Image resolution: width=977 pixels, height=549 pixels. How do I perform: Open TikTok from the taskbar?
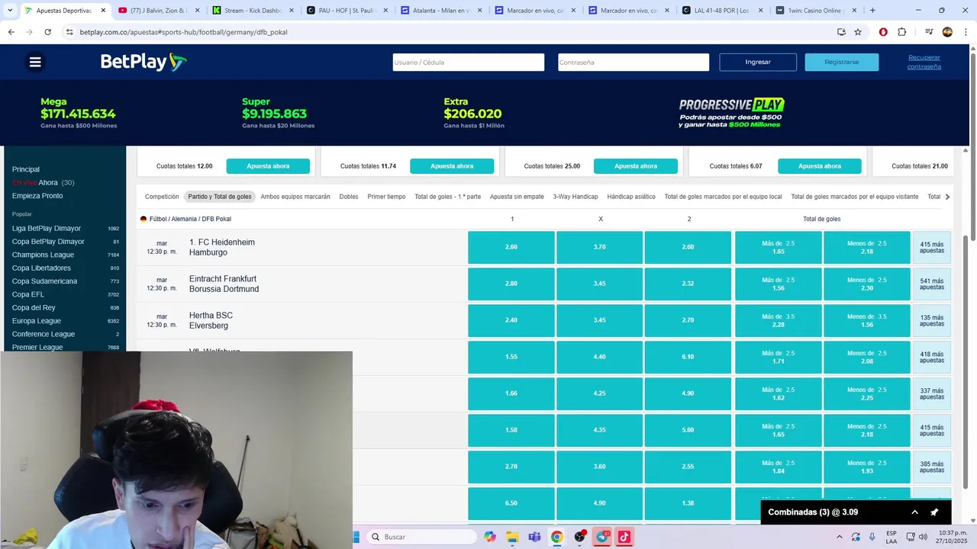[624, 537]
